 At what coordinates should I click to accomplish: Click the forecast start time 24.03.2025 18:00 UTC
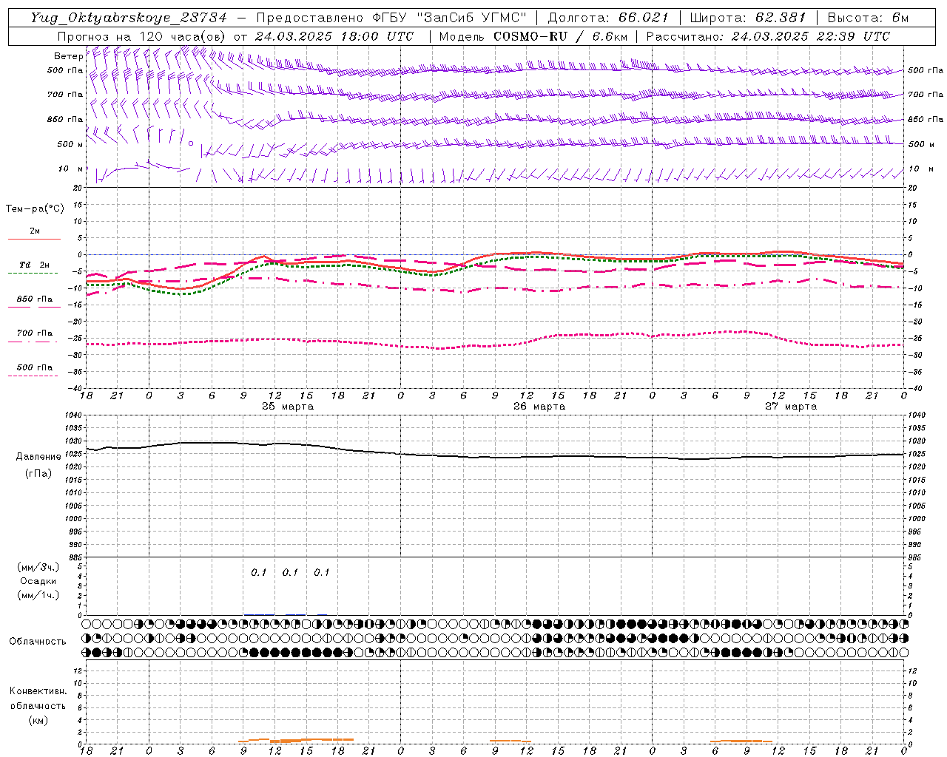pos(334,36)
